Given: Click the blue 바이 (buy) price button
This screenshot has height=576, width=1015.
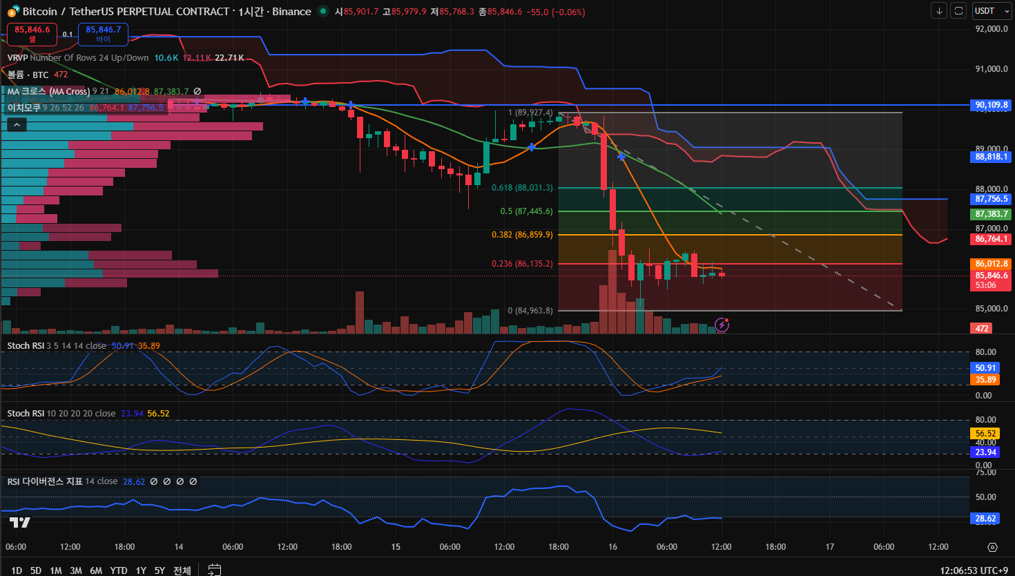Looking at the screenshot, I should point(103,34).
